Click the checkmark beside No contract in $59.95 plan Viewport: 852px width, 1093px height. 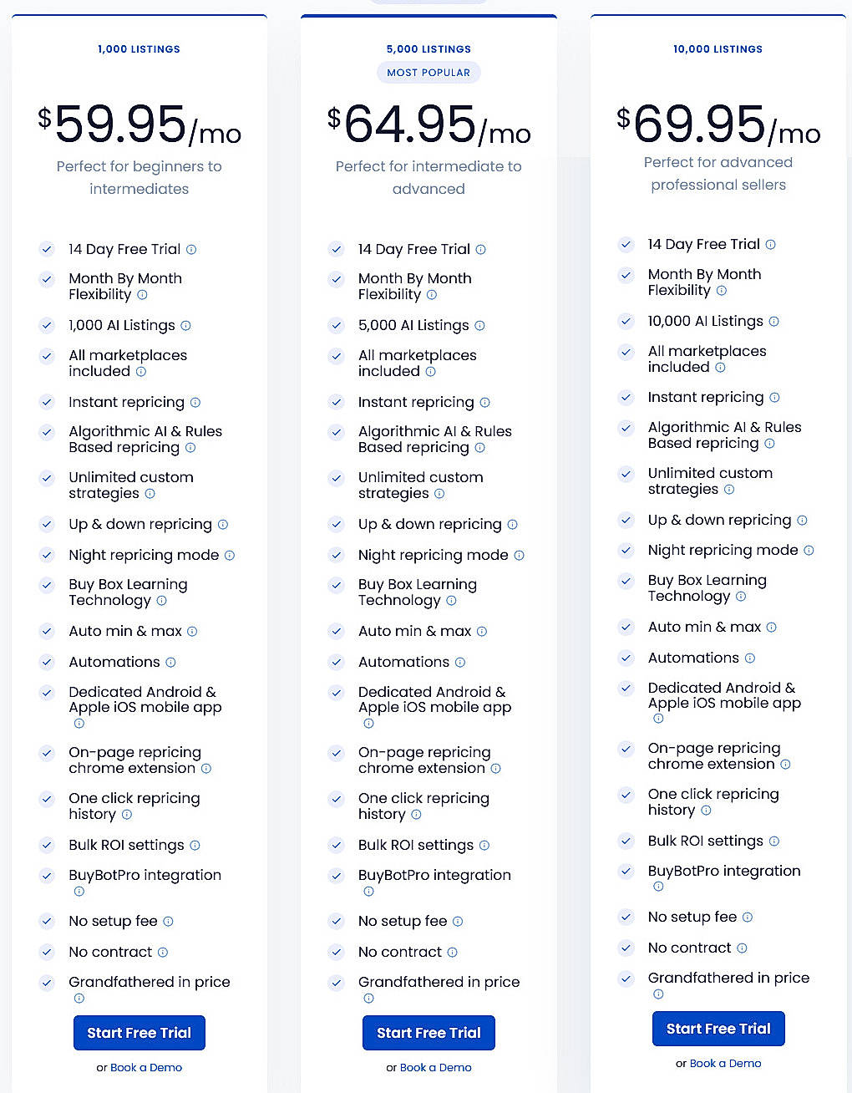(x=47, y=952)
